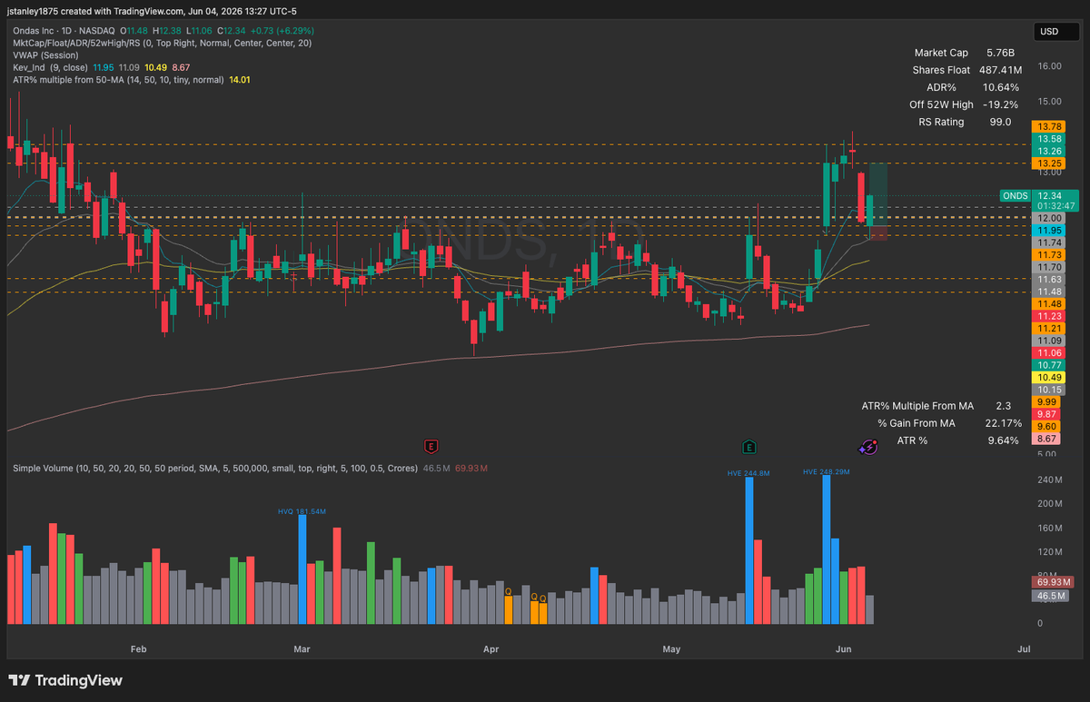
Task: Click the purple lightning event icon in June
Action: [867, 446]
